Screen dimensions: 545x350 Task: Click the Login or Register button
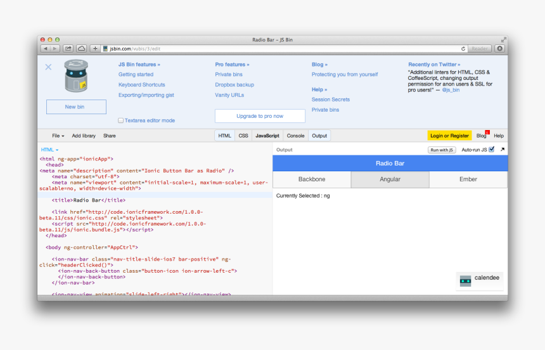[449, 136]
